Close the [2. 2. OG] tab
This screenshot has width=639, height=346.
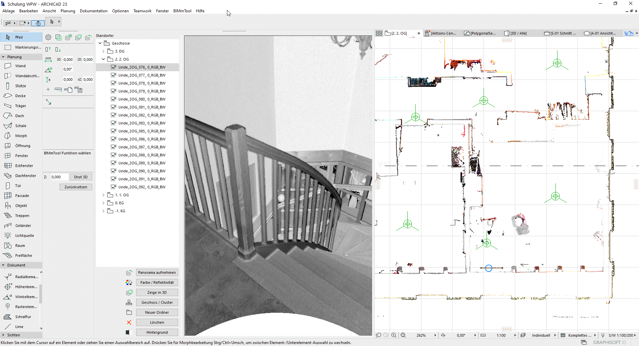(x=419, y=33)
